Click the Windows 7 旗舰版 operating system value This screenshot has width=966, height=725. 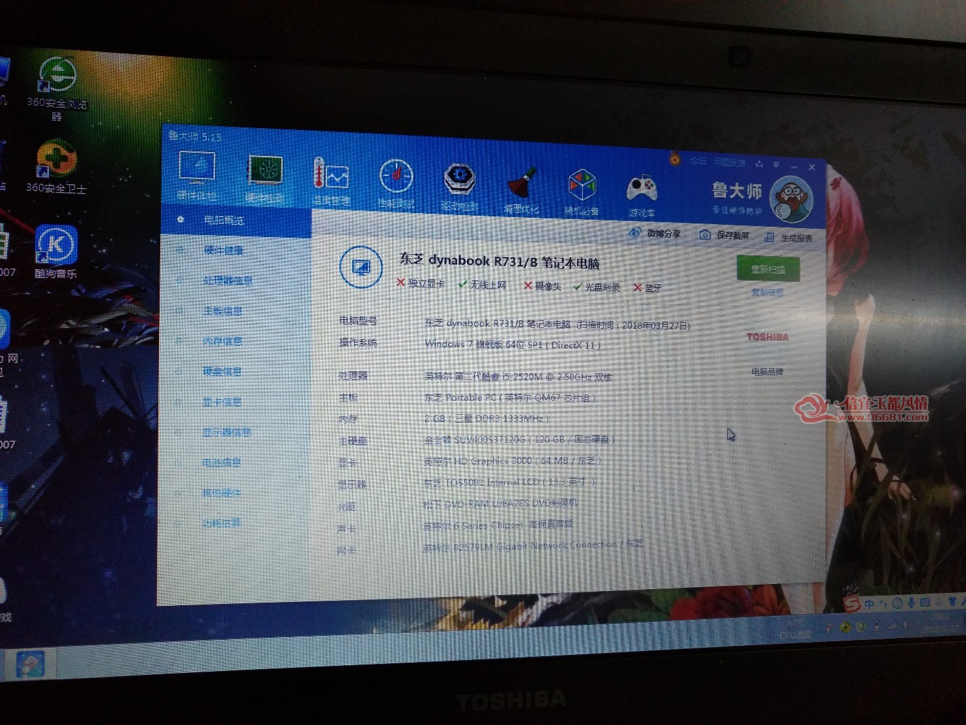point(513,345)
